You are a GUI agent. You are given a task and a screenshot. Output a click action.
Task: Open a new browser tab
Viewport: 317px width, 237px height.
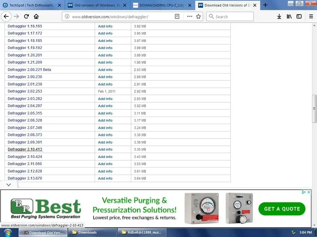coord(265,5)
